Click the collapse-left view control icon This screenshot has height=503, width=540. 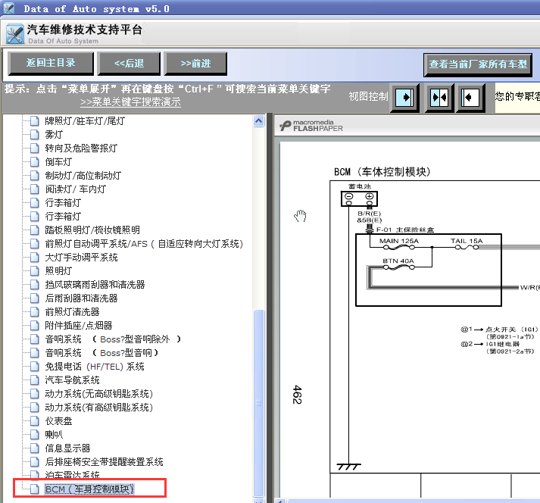pos(470,98)
